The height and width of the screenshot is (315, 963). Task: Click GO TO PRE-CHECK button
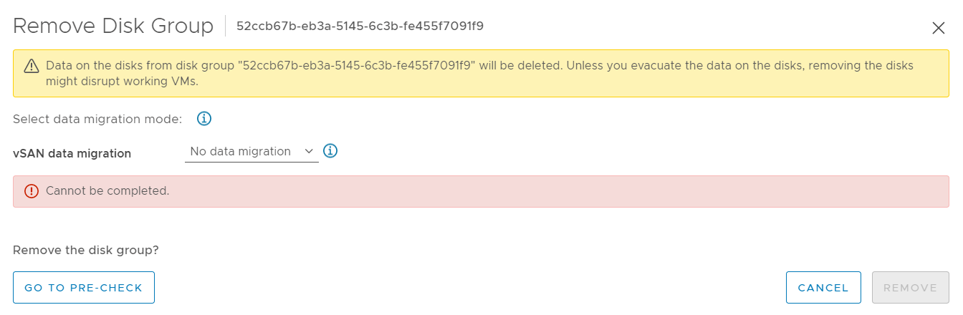[84, 288]
